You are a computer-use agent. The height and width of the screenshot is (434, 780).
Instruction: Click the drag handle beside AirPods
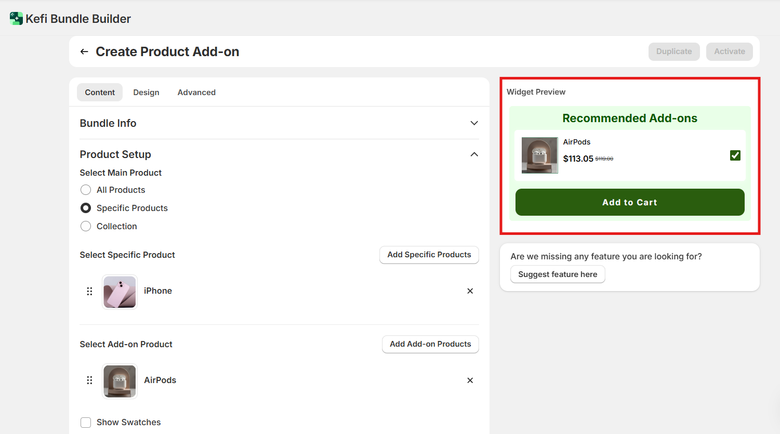click(x=89, y=380)
